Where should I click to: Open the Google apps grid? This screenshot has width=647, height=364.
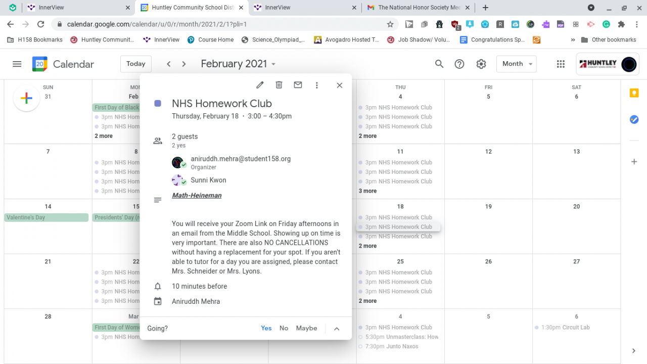pyautogui.click(x=561, y=64)
